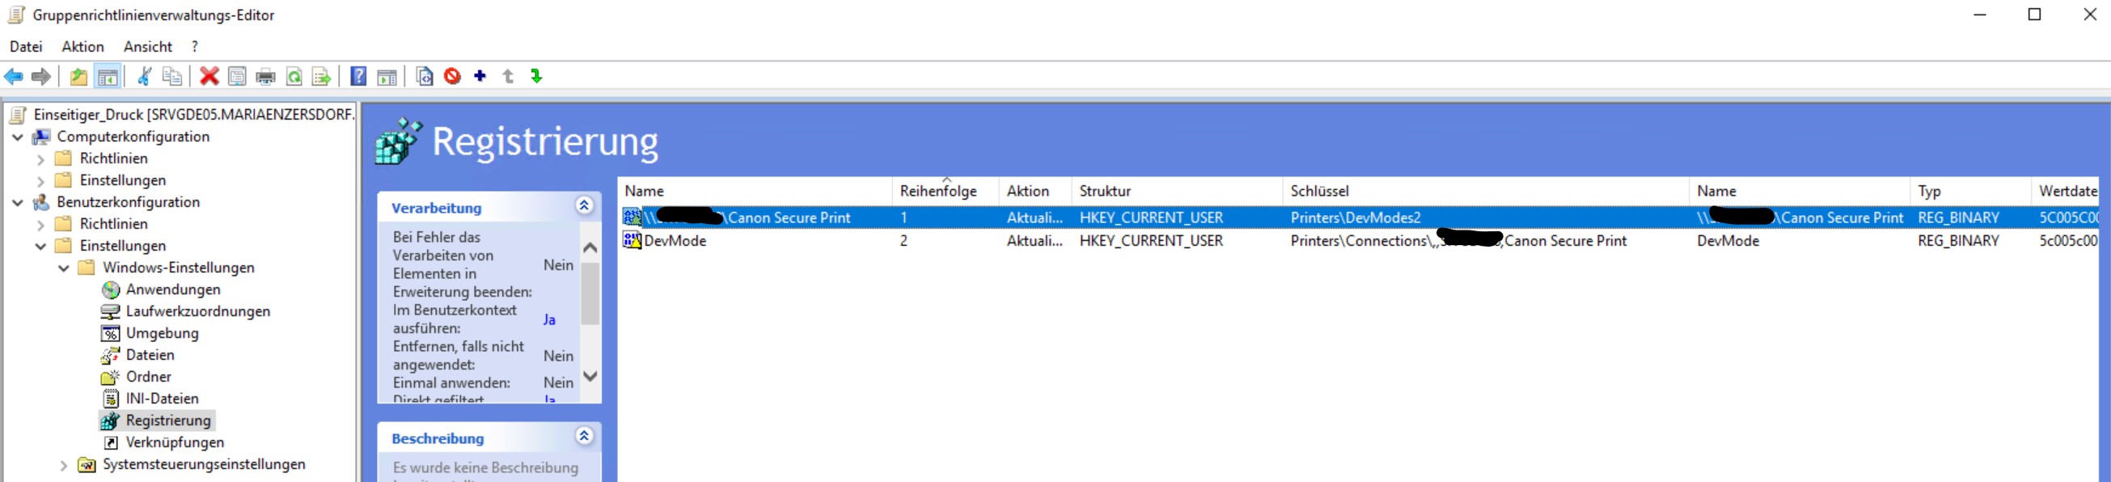Collapse the Windows-Einstellungen node
The width and height of the screenshot is (2111, 482).
(x=63, y=268)
